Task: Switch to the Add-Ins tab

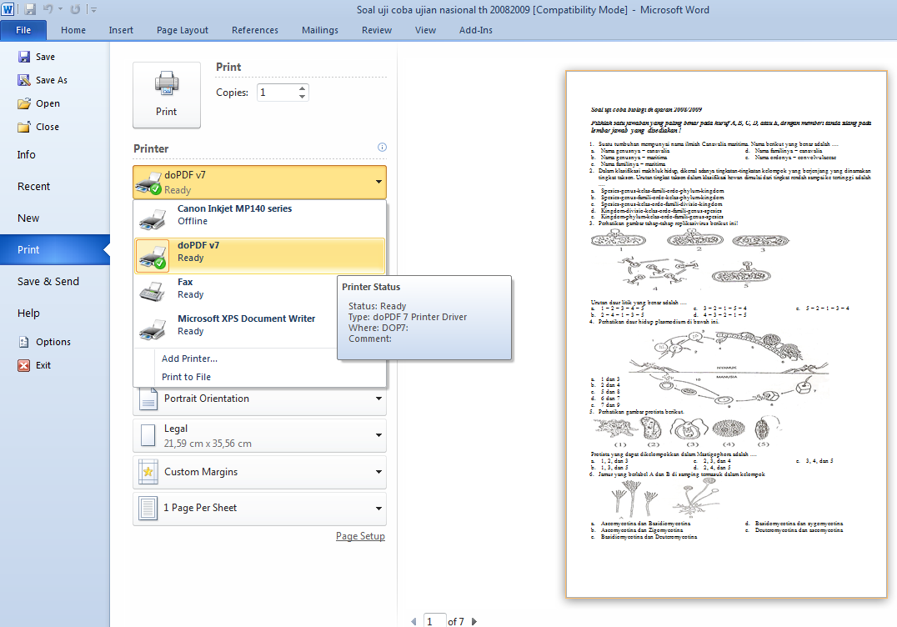Action: [476, 30]
